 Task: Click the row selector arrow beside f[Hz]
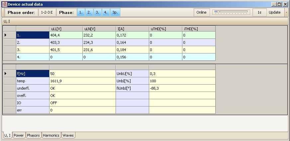[x=9, y=74]
